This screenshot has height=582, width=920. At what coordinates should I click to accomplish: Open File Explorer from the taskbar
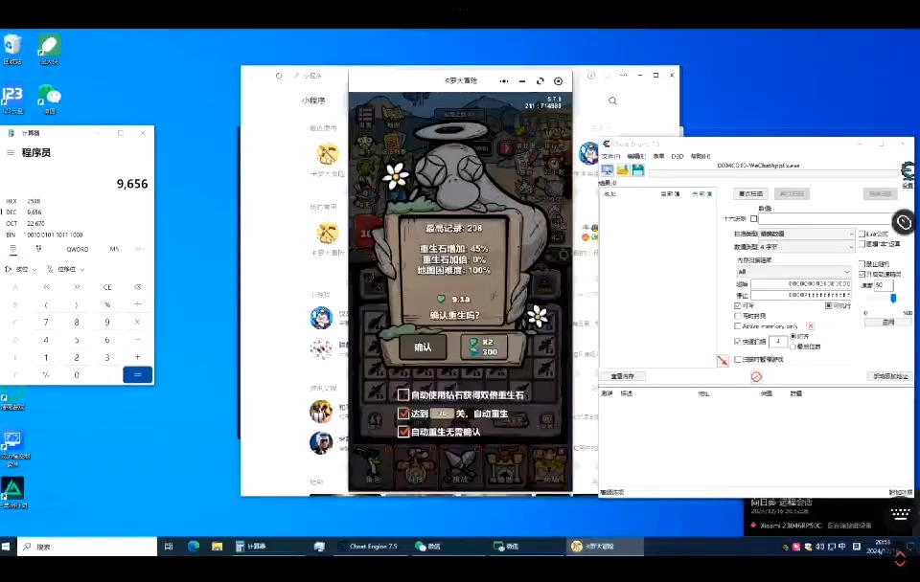click(218, 547)
